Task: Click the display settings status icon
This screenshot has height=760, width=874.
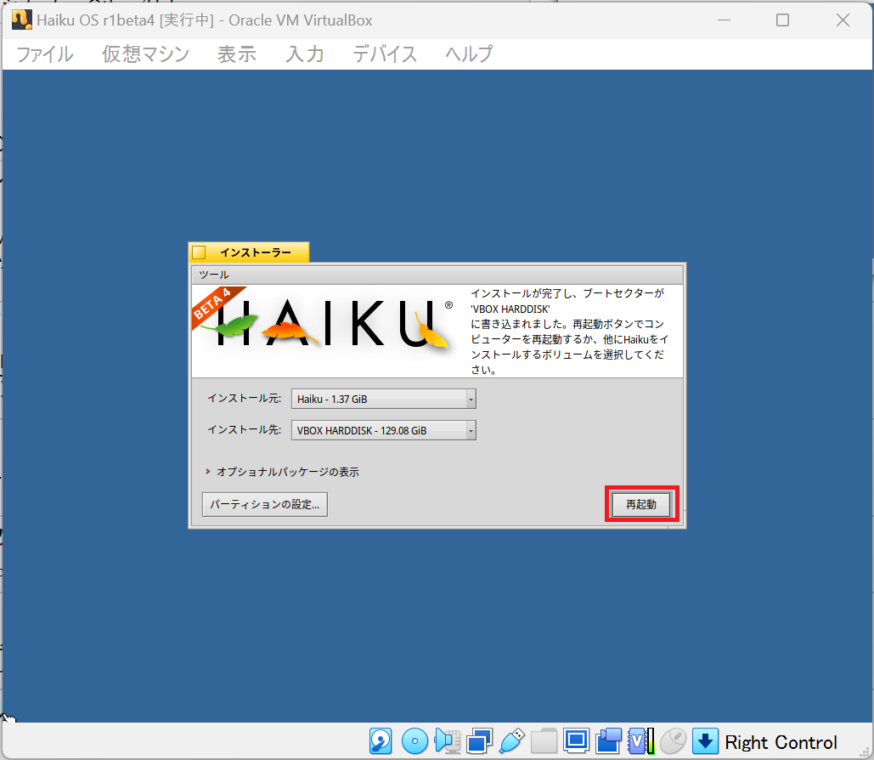Action: [x=576, y=741]
